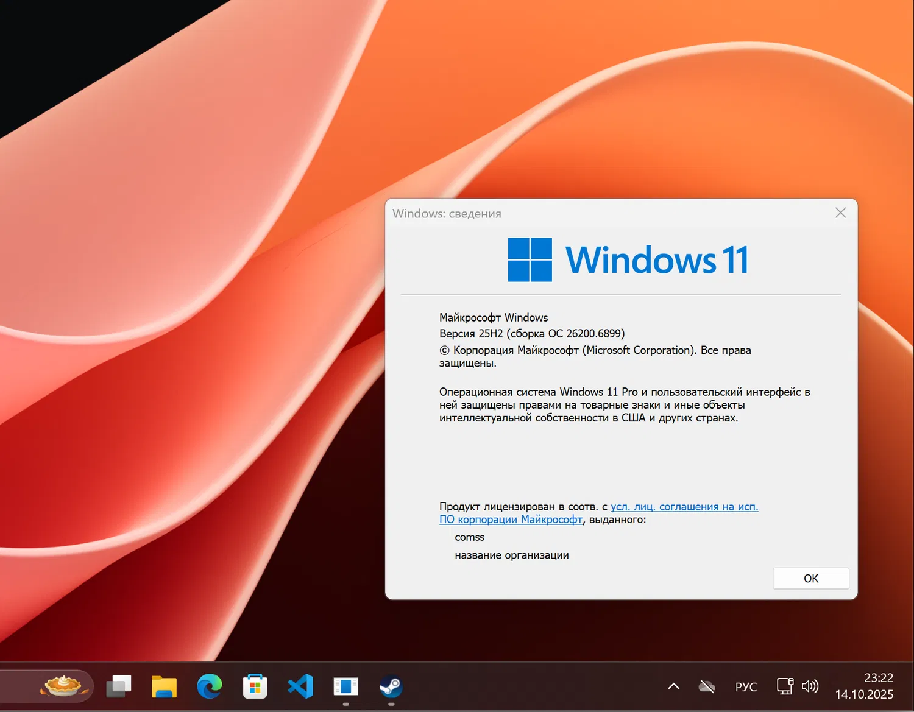This screenshot has width=914, height=712.
Task: Check OneDrive status in the system tray
Action: tap(707, 686)
